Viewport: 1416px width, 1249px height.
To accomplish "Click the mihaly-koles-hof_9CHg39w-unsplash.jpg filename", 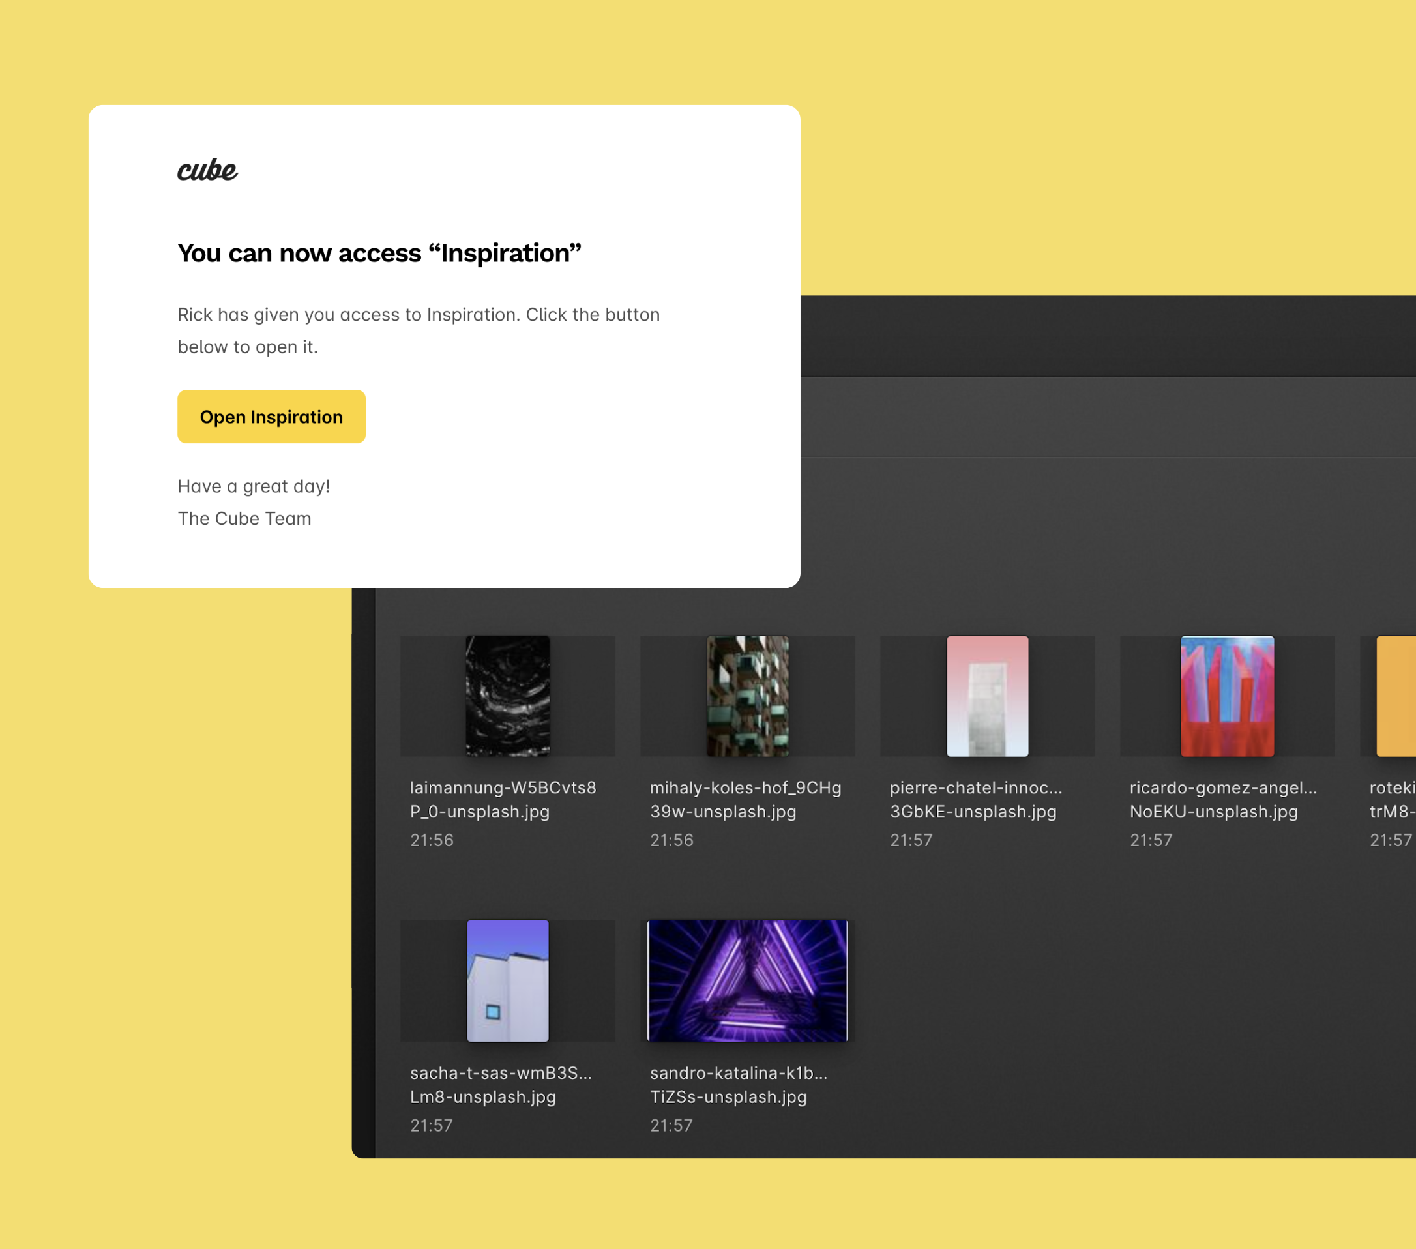I will click(745, 799).
